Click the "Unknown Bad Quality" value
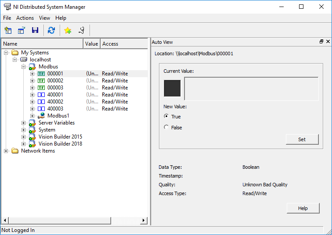Image resolution: width=332 pixels, height=235 pixels. [x=265, y=185]
